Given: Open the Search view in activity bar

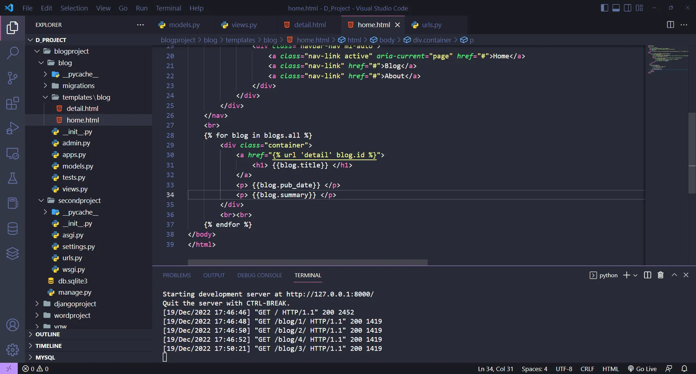Looking at the screenshot, I should (13, 53).
